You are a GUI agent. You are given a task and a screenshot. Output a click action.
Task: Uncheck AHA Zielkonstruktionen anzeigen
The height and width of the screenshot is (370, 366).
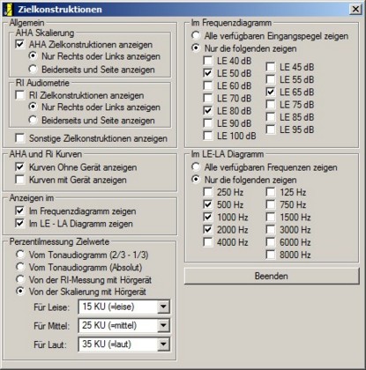point(19,45)
